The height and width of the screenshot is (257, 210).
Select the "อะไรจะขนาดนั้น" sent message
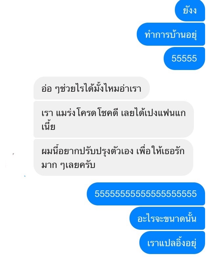point(167,218)
